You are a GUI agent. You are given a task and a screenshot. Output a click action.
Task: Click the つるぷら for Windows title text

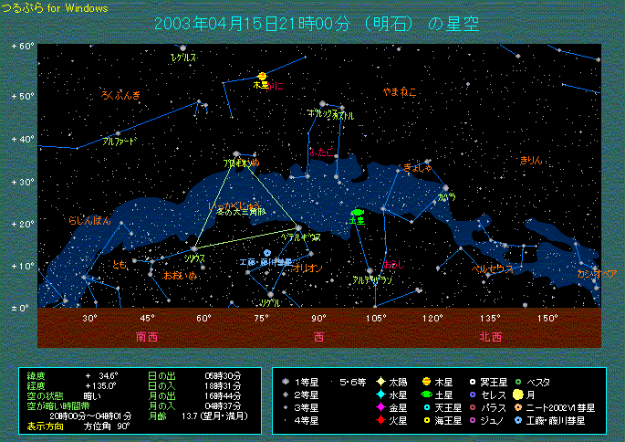[55, 8]
